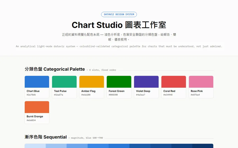Select the Violet Deep color swatch
This screenshot has height=148, width=238.
(146, 82)
